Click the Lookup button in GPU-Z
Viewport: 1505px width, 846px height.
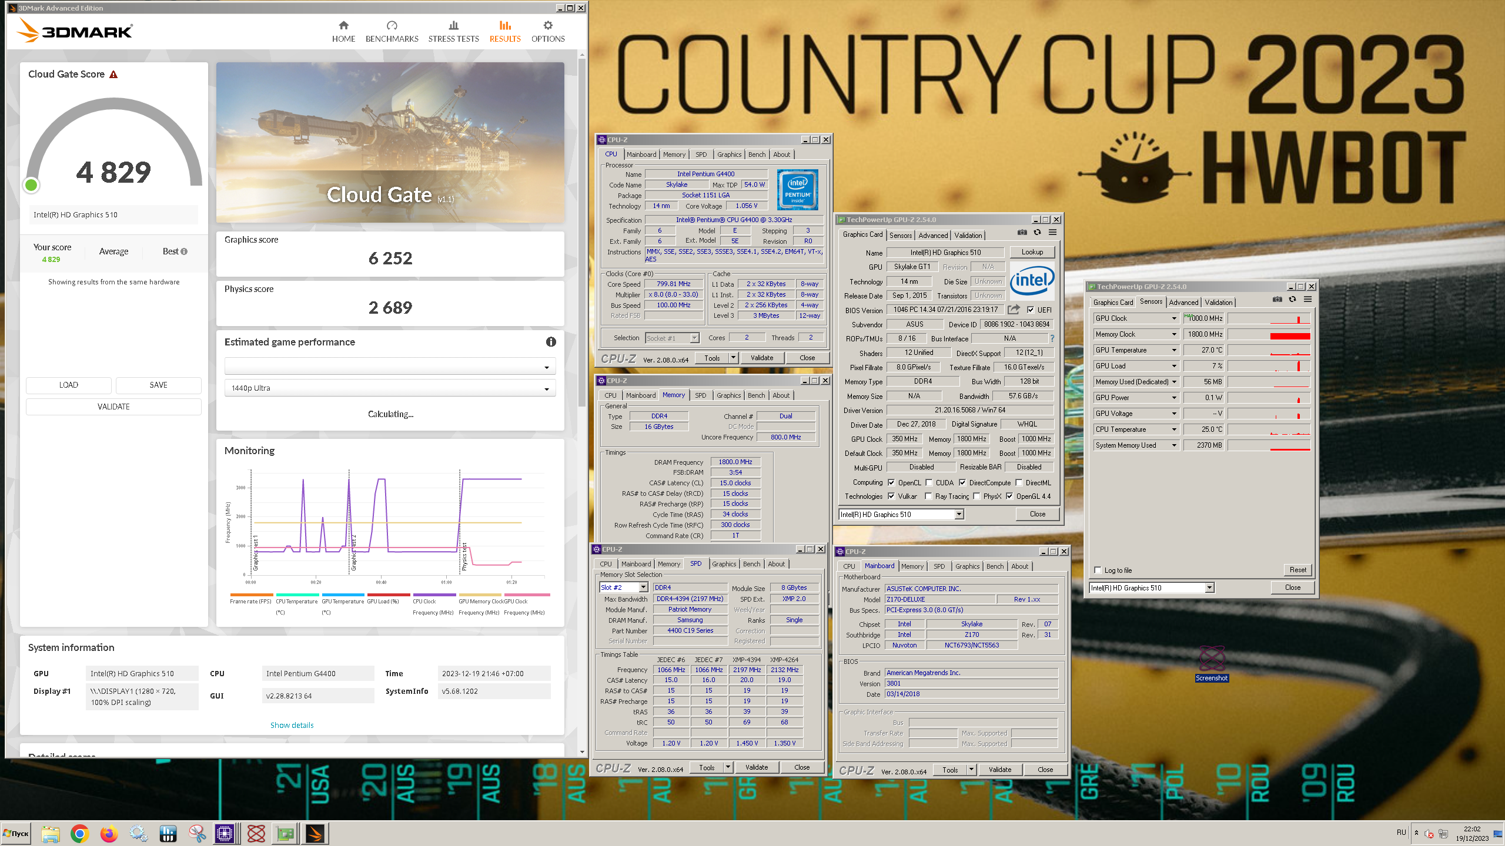pos(1032,252)
